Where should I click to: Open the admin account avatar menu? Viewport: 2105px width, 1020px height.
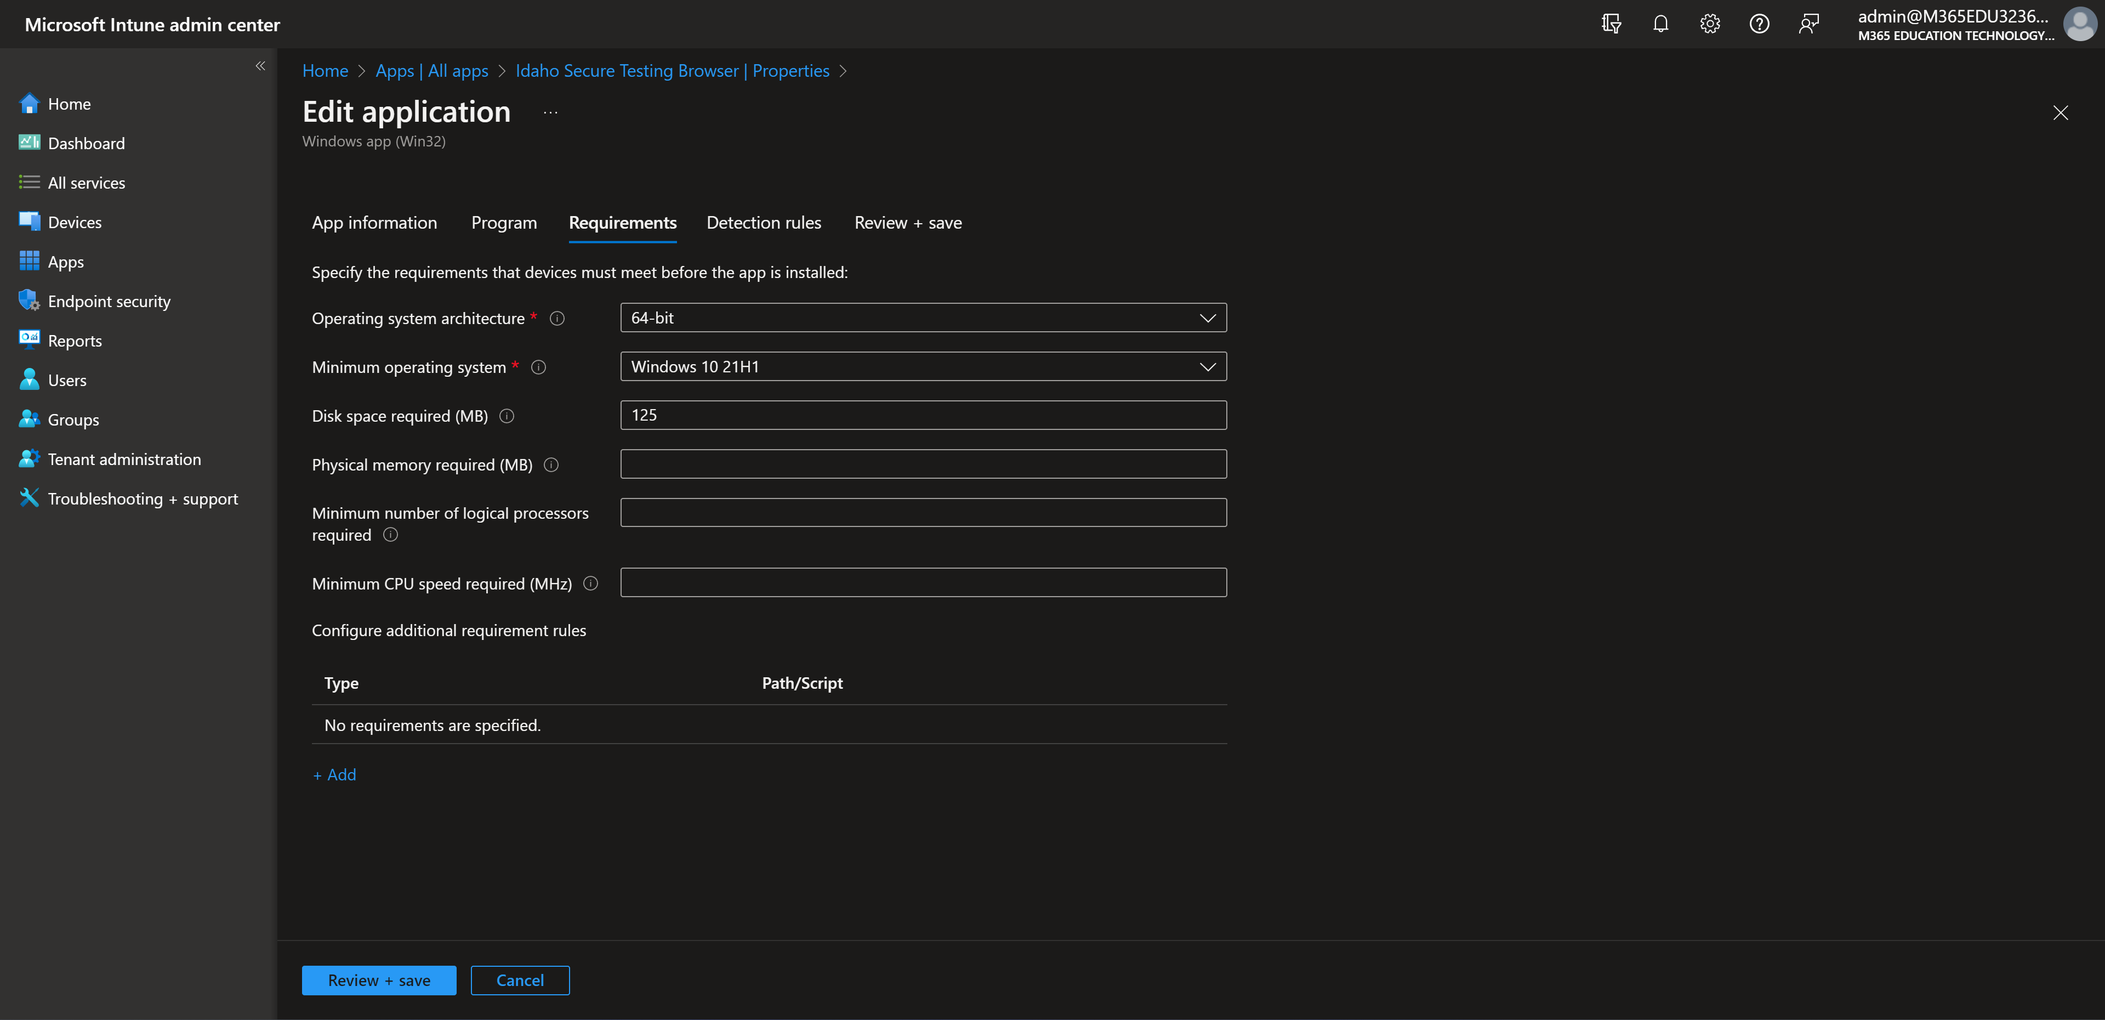click(x=2080, y=24)
